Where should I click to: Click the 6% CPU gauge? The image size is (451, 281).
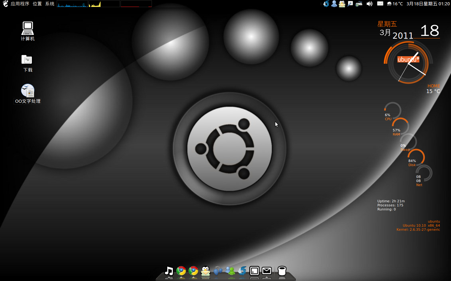(x=392, y=111)
